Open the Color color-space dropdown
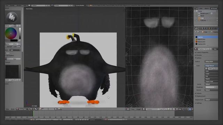This screenshot has height=125, width=223. pyautogui.click(x=212, y=71)
